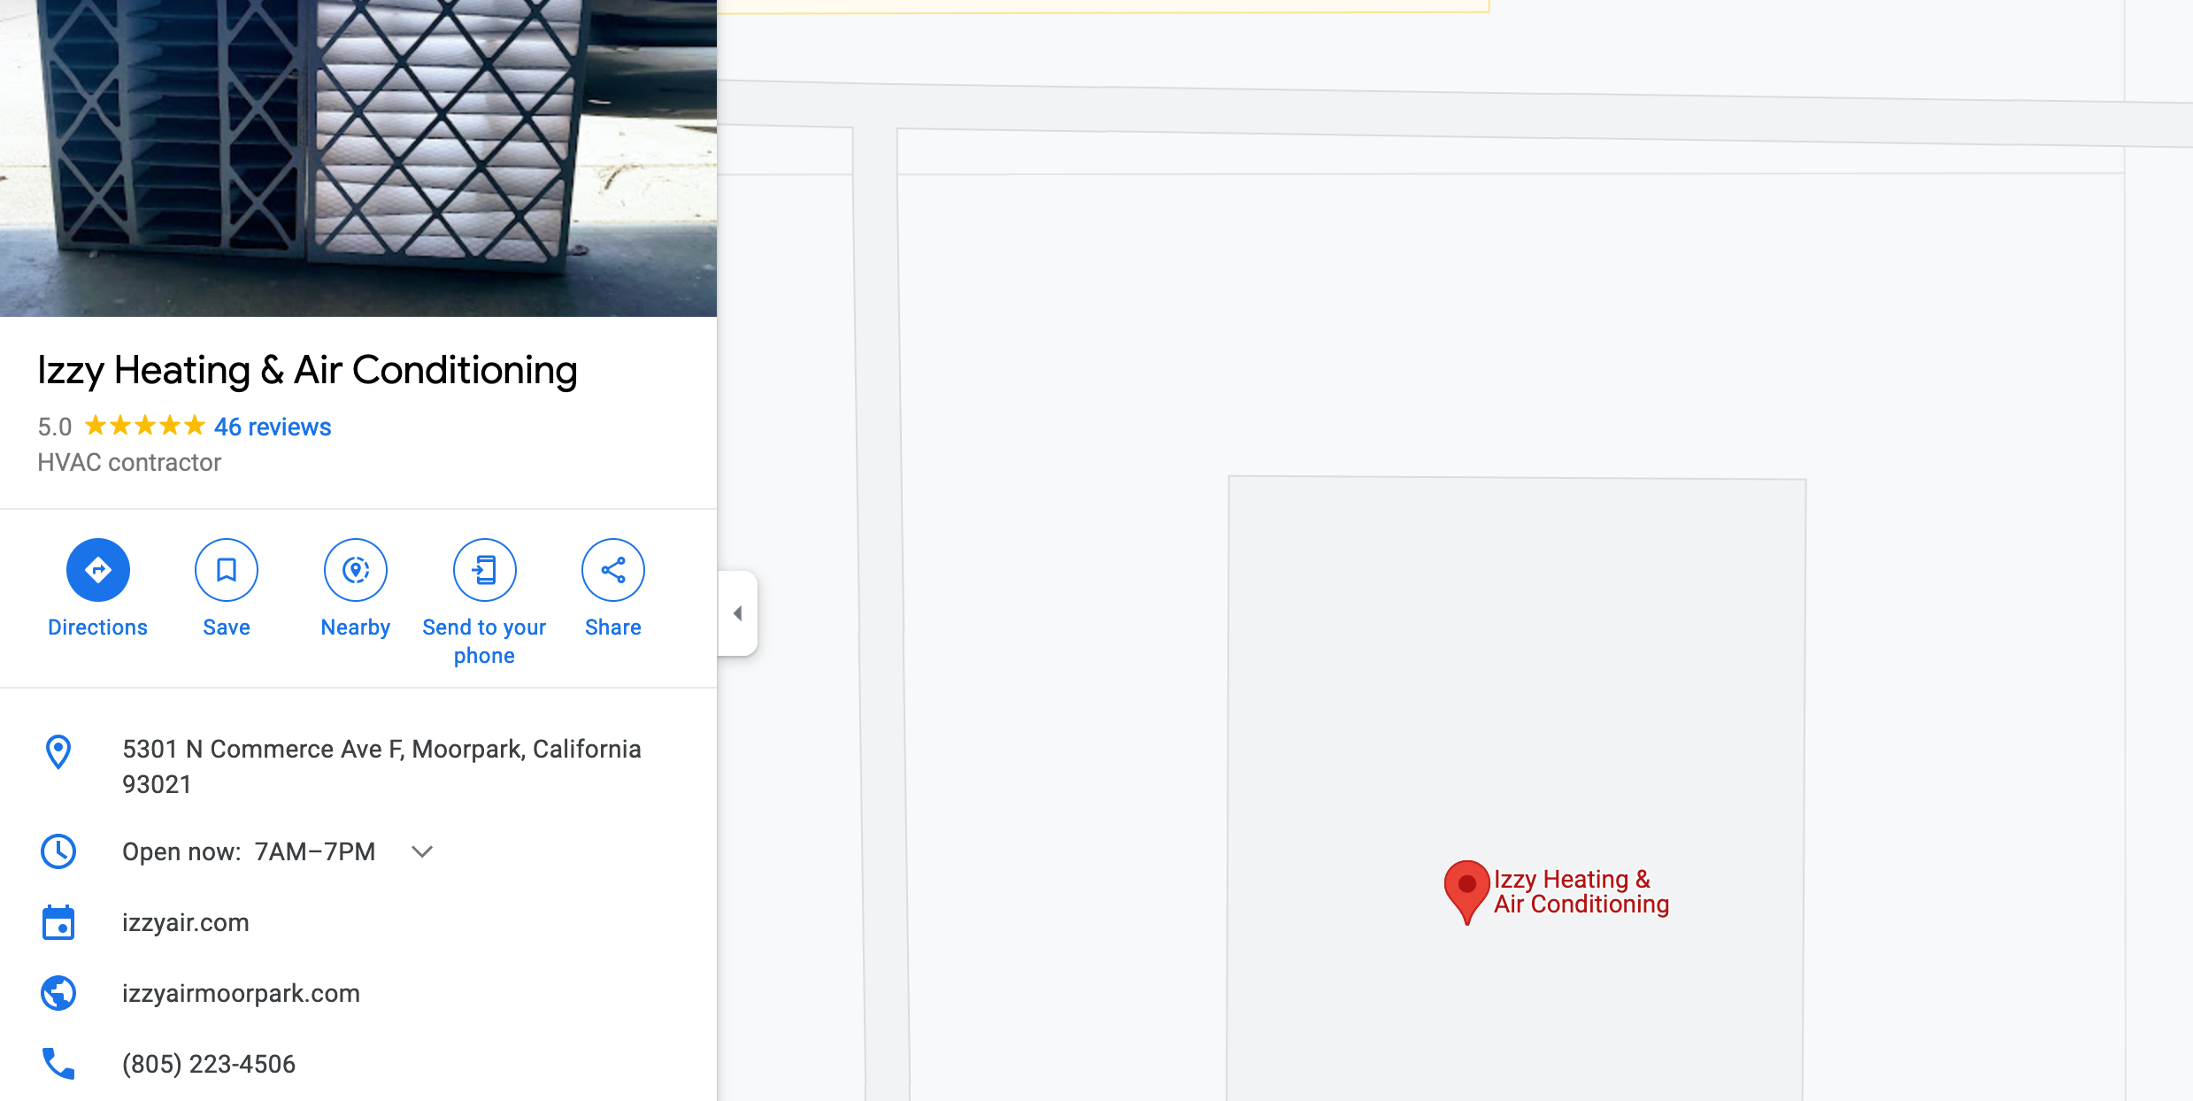
Task: Click the 5301 N Commerce Ave address
Action: [381, 766]
